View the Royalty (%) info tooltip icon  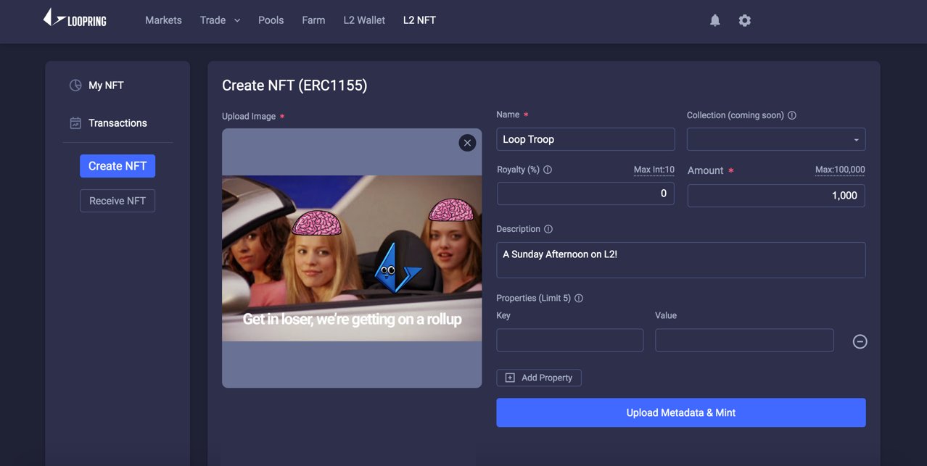pyautogui.click(x=548, y=170)
